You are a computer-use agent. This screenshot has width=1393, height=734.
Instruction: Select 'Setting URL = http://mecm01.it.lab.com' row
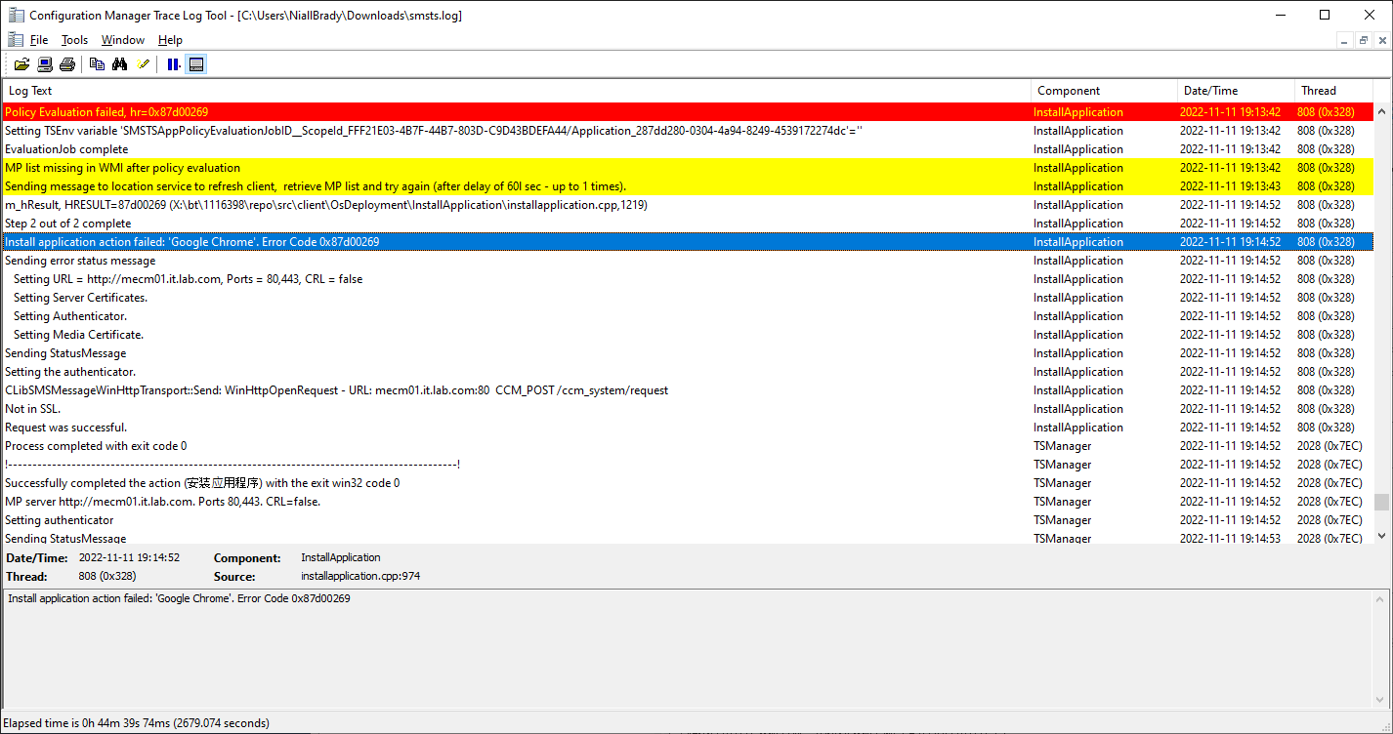pos(688,279)
